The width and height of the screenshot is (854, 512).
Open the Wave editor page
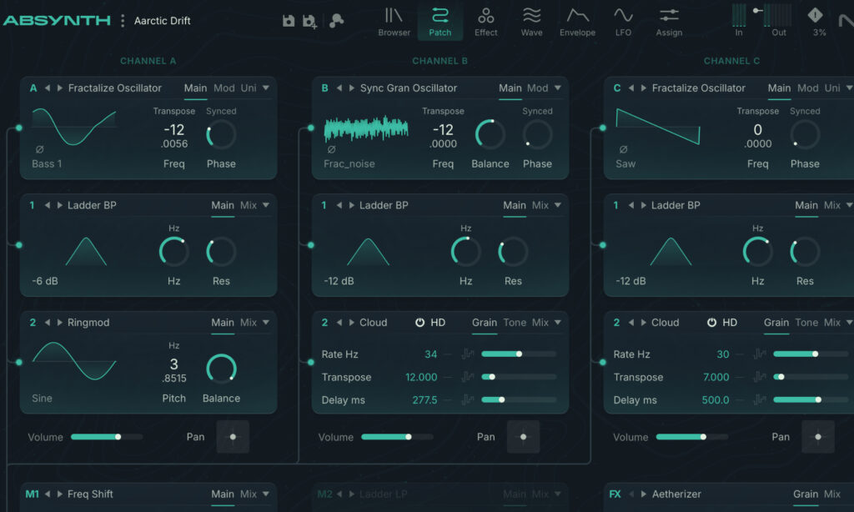pos(531,22)
